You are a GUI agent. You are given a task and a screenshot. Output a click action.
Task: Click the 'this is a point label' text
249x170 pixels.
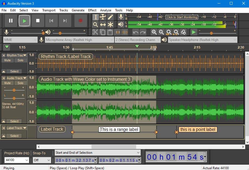coord(198,130)
